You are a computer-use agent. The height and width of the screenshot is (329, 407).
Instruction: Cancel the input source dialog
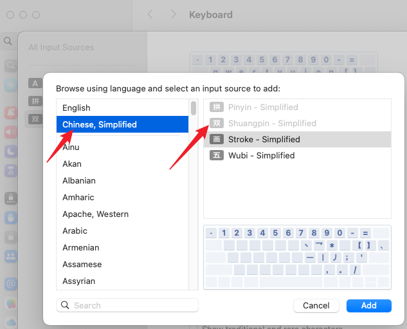pos(316,305)
